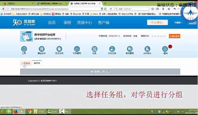Open the 主页 home icon in course toolbar
Viewport: 198px width, 115px height.
(24, 49)
